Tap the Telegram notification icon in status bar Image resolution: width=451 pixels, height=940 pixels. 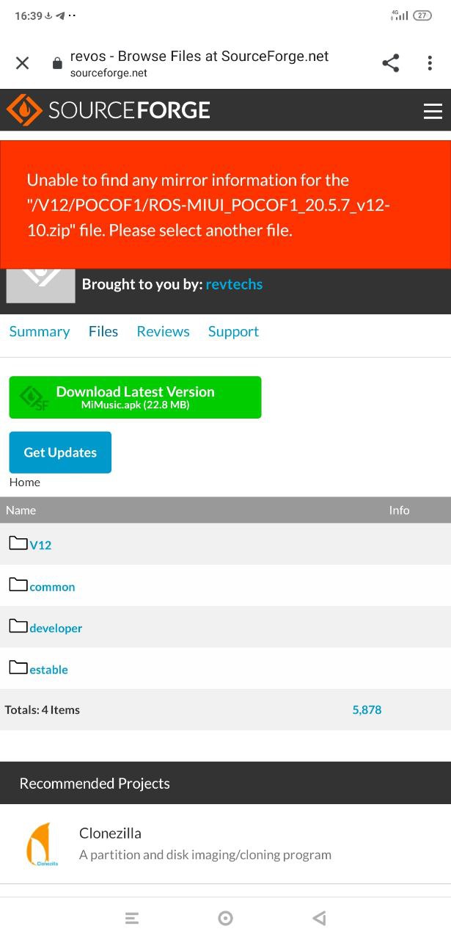click(60, 15)
